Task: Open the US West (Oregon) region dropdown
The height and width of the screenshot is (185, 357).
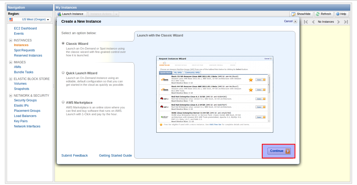Action: point(30,20)
